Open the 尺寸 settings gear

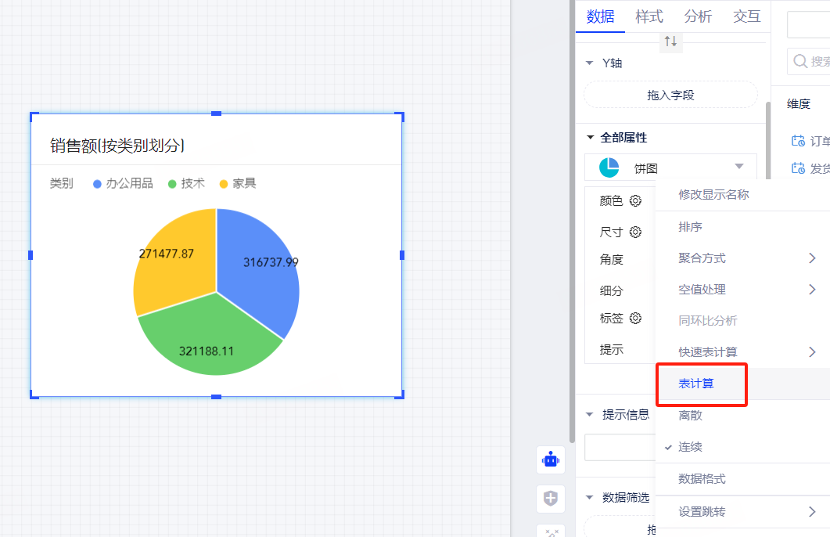click(636, 232)
